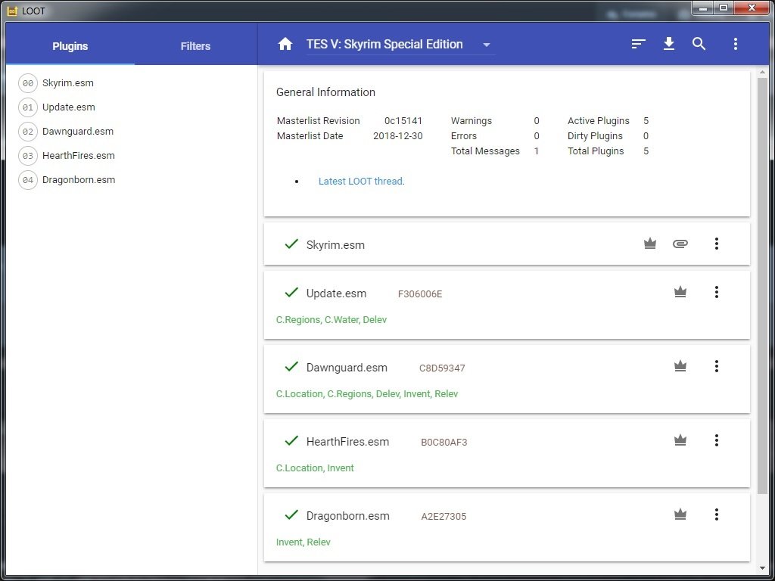Click the 03 load index badge

tap(28, 156)
